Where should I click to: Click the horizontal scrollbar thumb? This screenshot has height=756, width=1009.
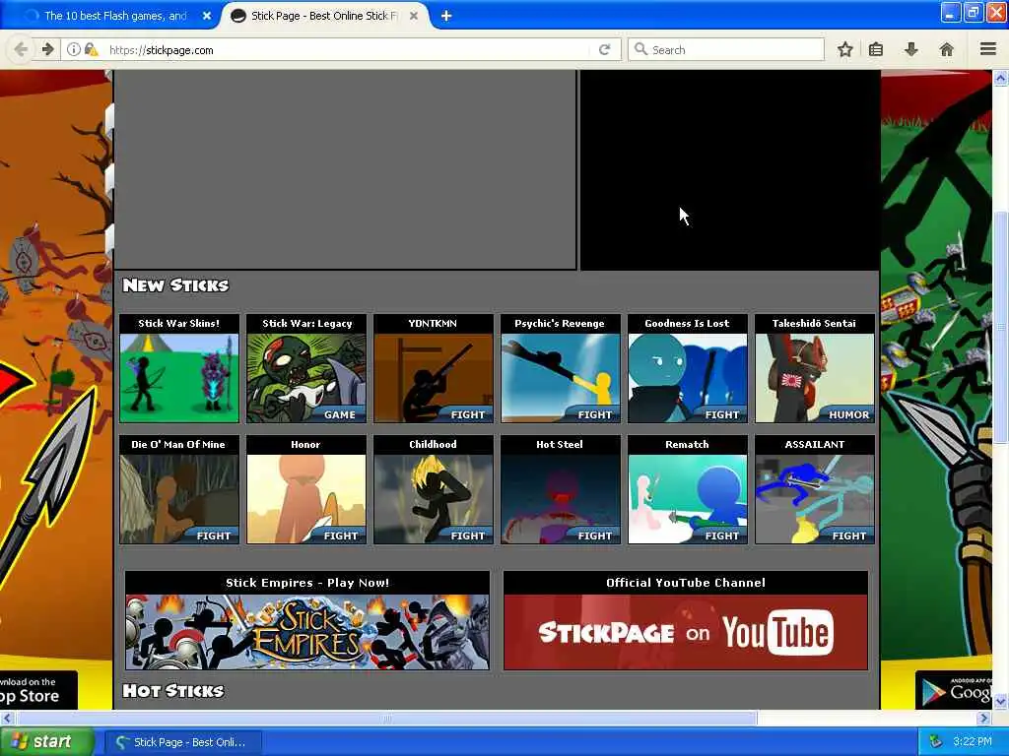(x=385, y=718)
